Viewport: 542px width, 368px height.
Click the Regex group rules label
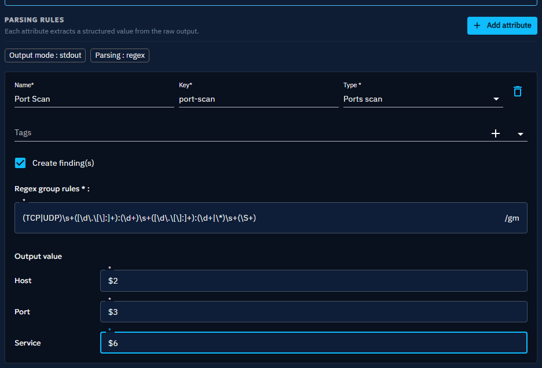pos(52,189)
